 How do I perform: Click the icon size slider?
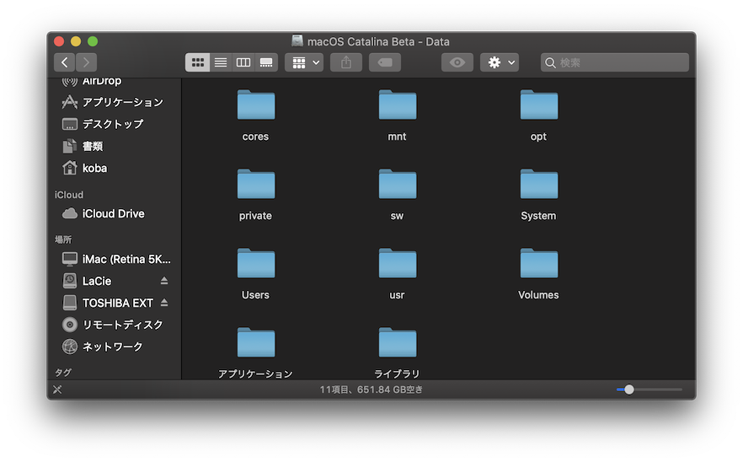click(x=649, y=389)
